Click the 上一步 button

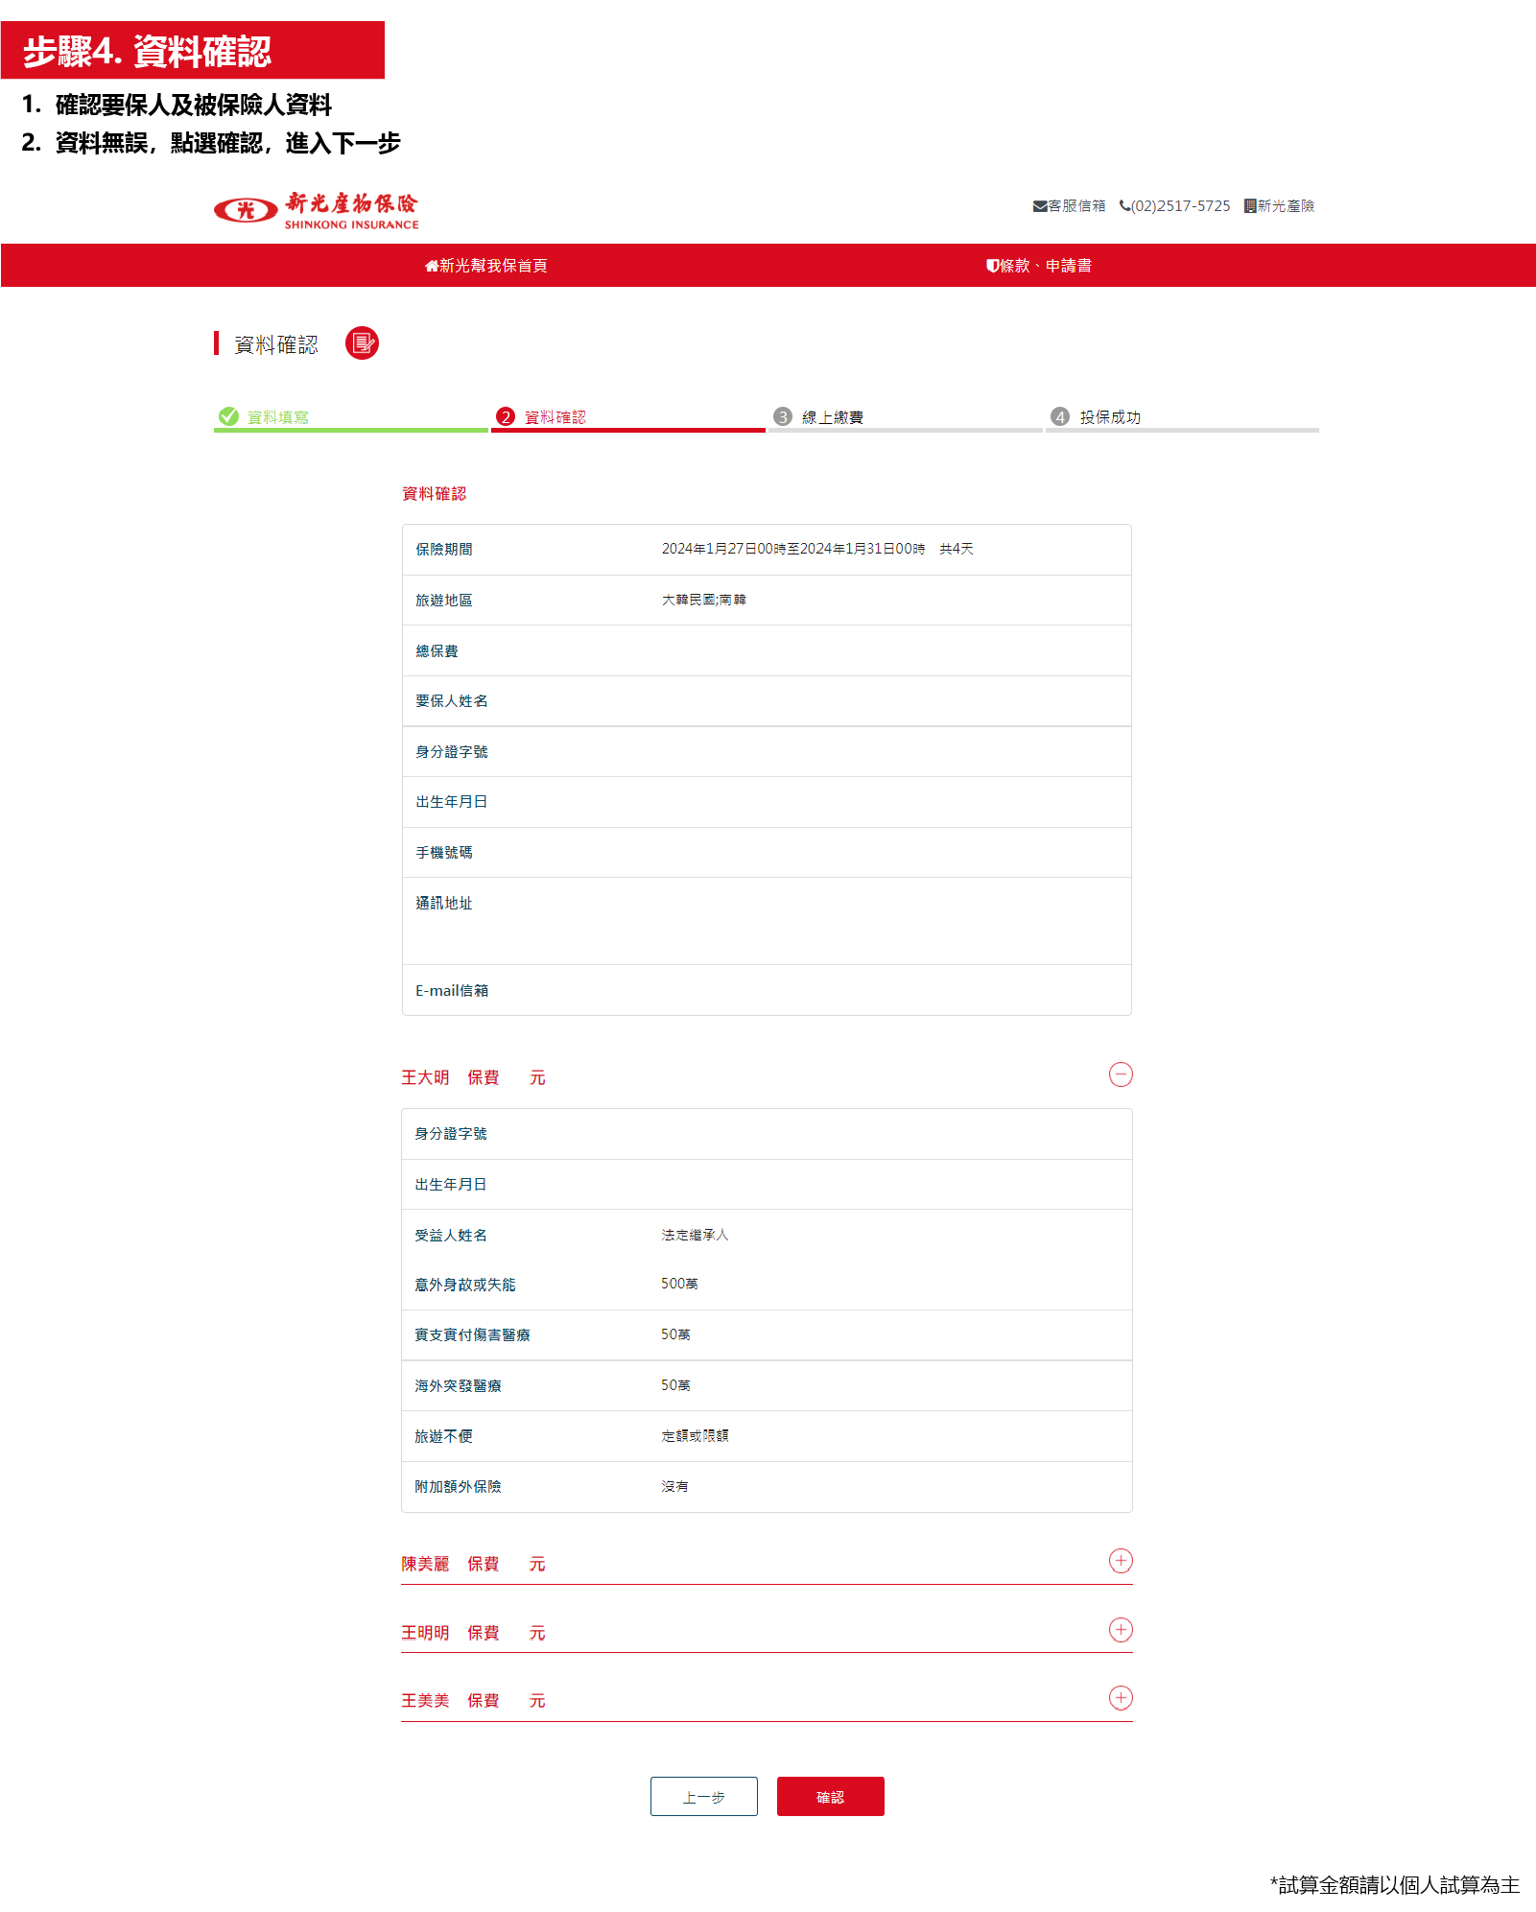point(704,1797)
